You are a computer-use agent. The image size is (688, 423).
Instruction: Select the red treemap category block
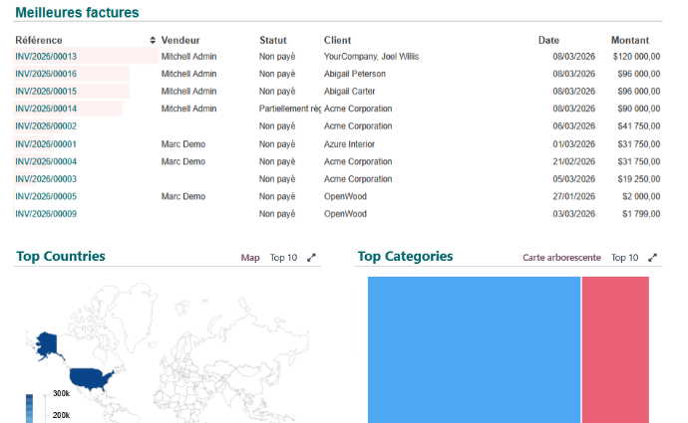(x=615, y=348)
